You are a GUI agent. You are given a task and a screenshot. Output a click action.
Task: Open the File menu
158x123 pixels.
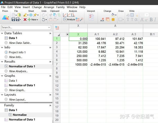click(3, 7)
